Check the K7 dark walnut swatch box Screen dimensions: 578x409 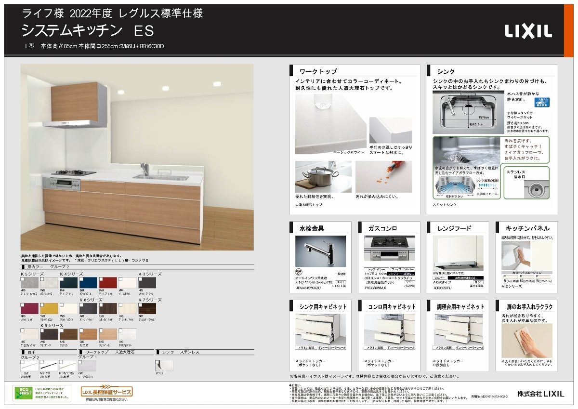141,305
